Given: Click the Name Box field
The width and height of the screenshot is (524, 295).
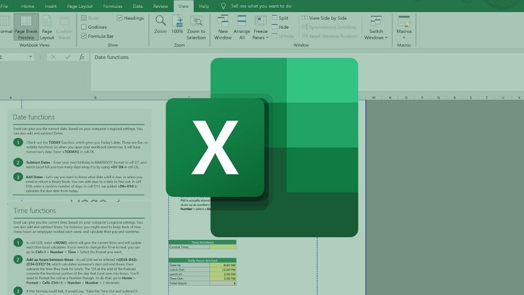Looking at the screenshot, I should pyautogui.click(x=13, y=57).
